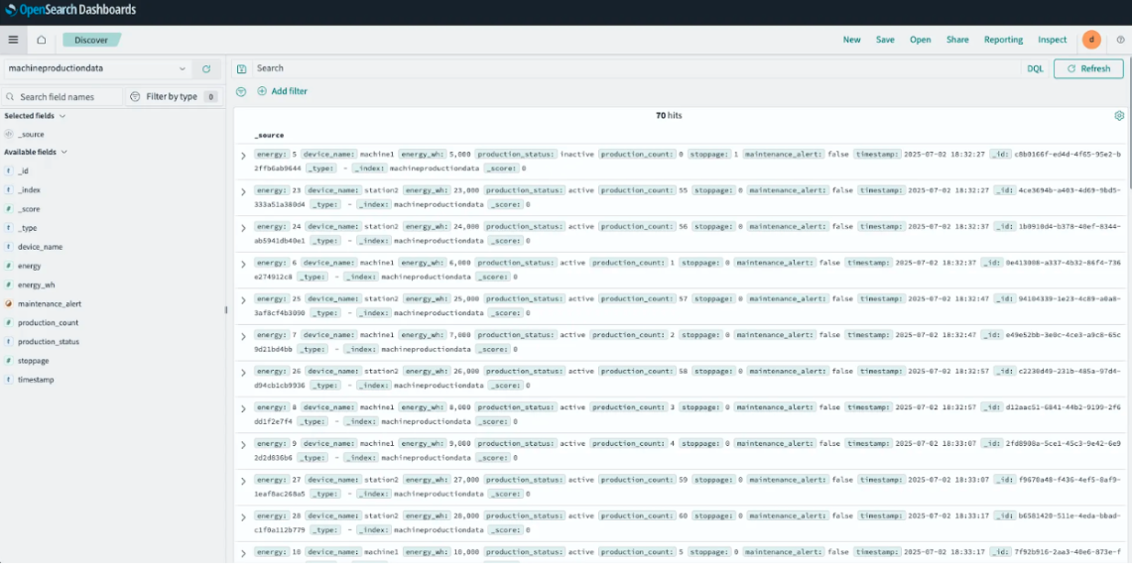
Task: Open the machineproductiondata index pattern dropdown
Action: [97, 68]
